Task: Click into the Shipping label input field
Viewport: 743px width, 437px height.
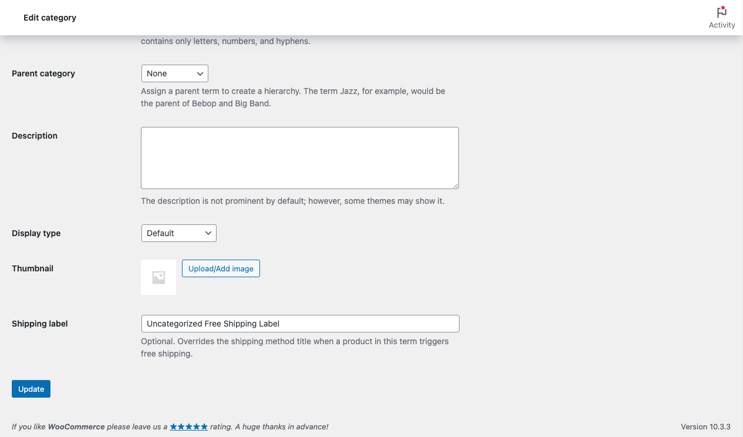Action: (300, 324)
